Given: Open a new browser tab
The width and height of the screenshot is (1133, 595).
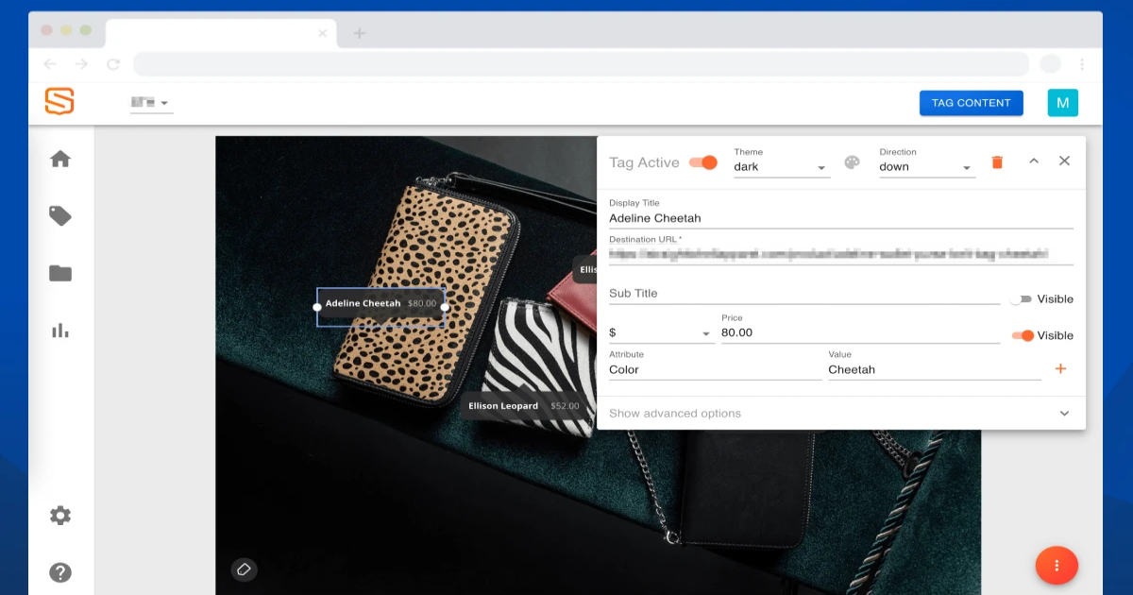Looking at the screenshot, I should pyautogui.click(x=359, y=33).
